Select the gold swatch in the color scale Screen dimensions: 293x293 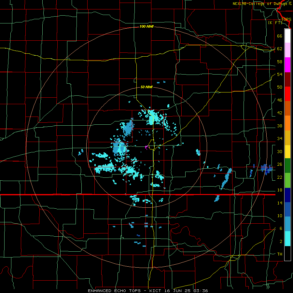coord(287,138)
